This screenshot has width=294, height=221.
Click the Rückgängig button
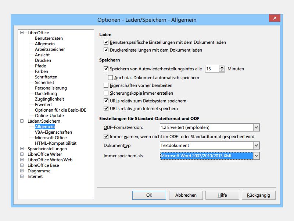[259, 195]
